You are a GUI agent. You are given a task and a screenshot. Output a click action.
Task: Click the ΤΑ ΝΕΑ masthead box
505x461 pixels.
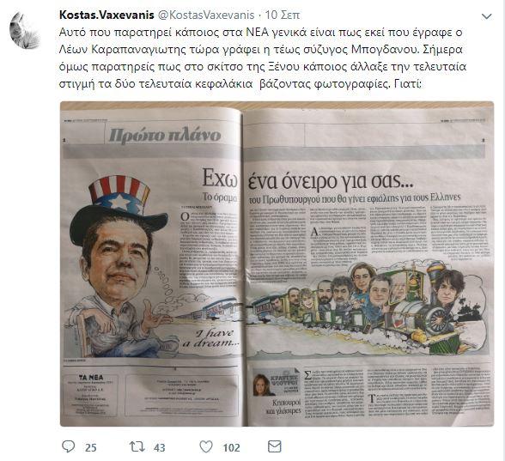pyautogui.click(x=91, y=395)
